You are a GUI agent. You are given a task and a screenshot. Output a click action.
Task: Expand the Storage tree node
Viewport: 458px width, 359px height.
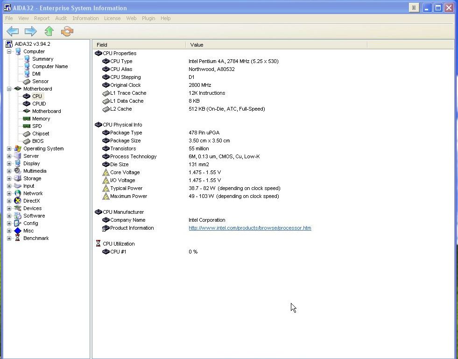click(9, 178)
